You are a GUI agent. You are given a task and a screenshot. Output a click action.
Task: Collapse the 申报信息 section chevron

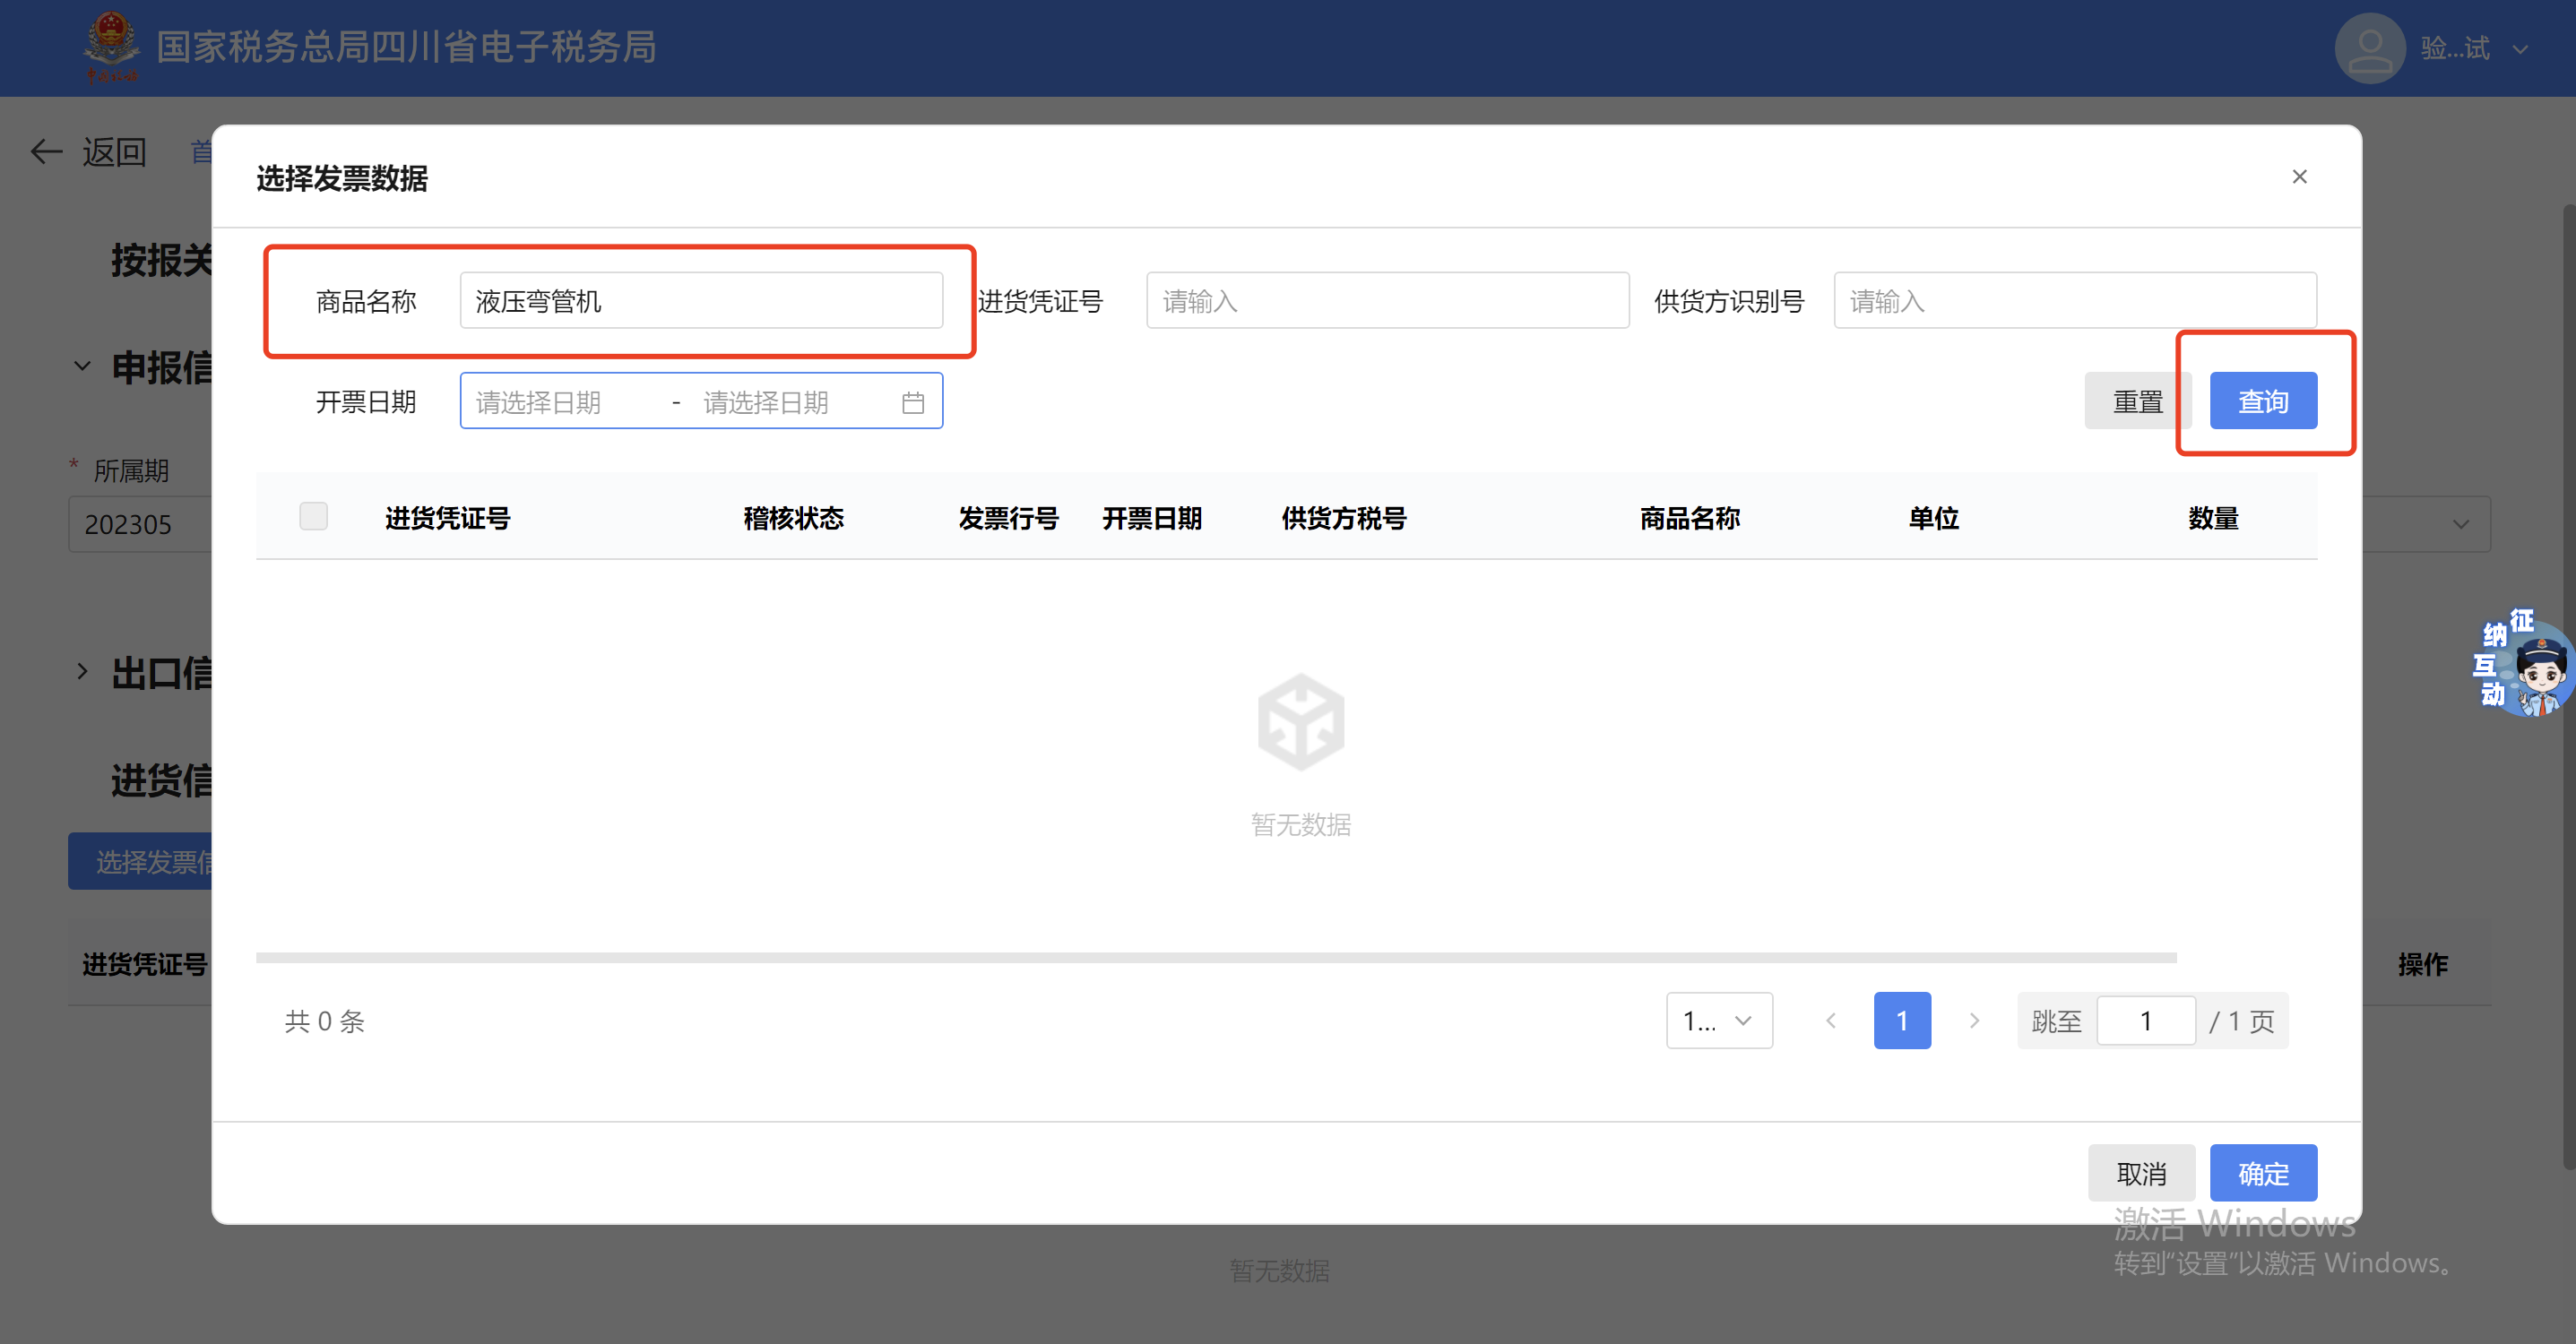click(82, 366)
